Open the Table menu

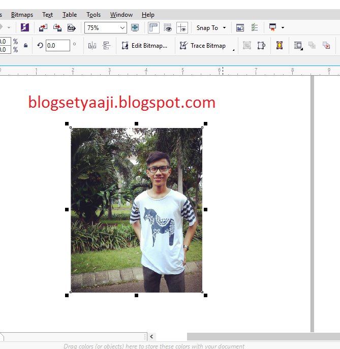coord(70,15)
